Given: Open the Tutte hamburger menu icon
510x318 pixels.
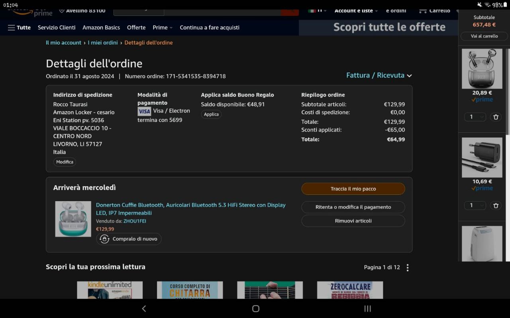Looking at the screenshot, I should click(12, 28).
